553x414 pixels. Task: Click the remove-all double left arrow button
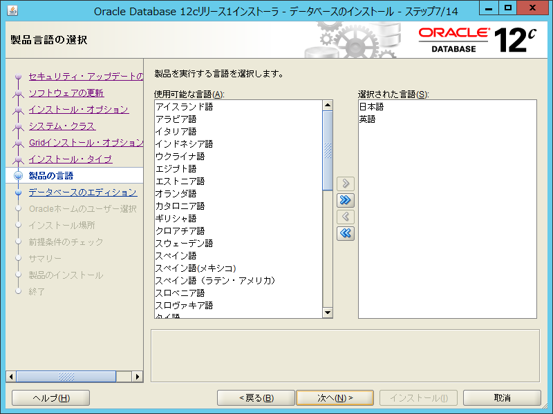[x=346, y=233]
